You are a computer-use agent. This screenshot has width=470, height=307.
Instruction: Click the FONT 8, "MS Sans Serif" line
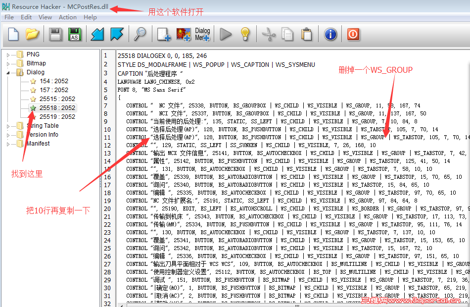pyautogui.click(x=151, y=90)
